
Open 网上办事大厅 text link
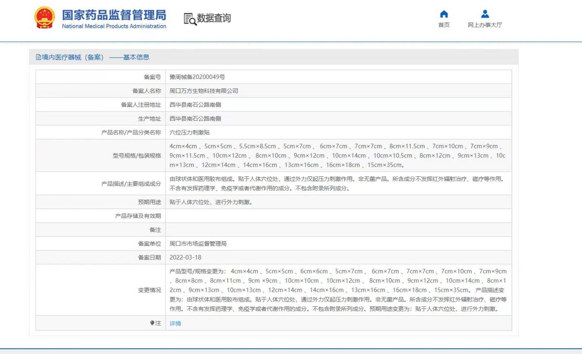click(x=485, y=25)
